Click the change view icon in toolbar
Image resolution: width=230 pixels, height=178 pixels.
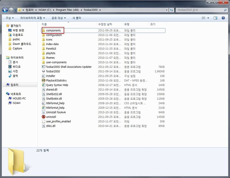(203, 18)
